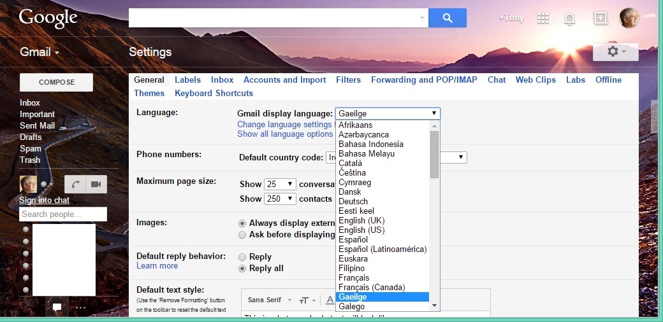The image size is (663, 322).
Task: Choose Reply all as default behavior
Action: pyautogui.click(x=242, y=269)
